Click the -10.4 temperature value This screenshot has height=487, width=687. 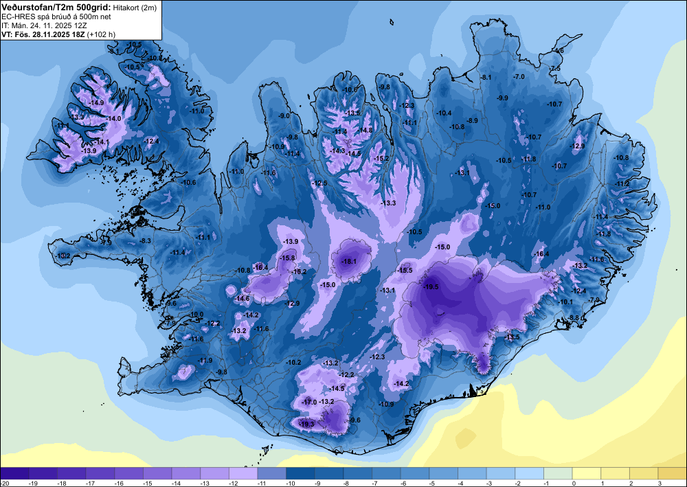pyautogui.click(x=444, y=113)
